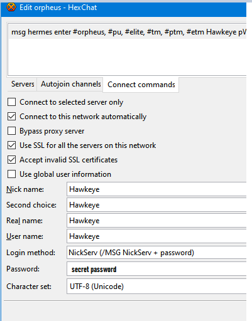This screenshot has width=252, height=321.
Task: Enable Use global user information
Action: tap(11, 174)
